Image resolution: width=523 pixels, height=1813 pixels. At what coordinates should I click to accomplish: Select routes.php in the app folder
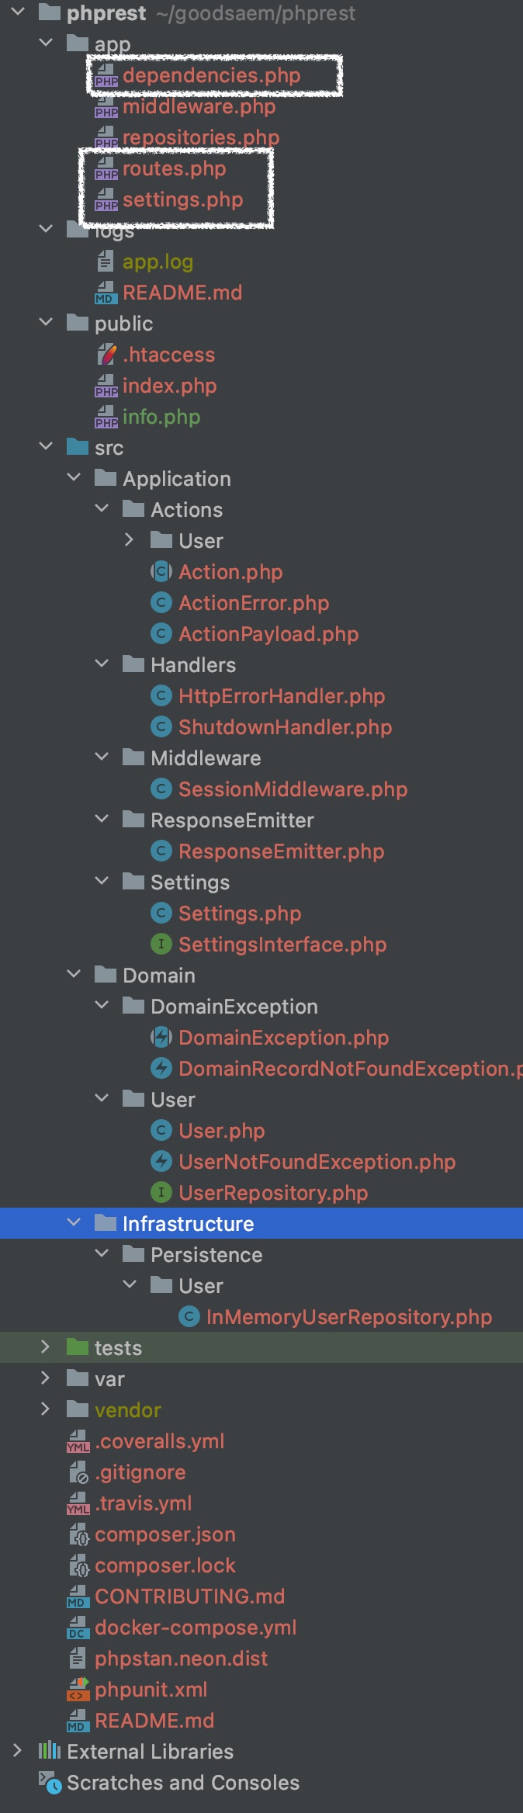174,168
